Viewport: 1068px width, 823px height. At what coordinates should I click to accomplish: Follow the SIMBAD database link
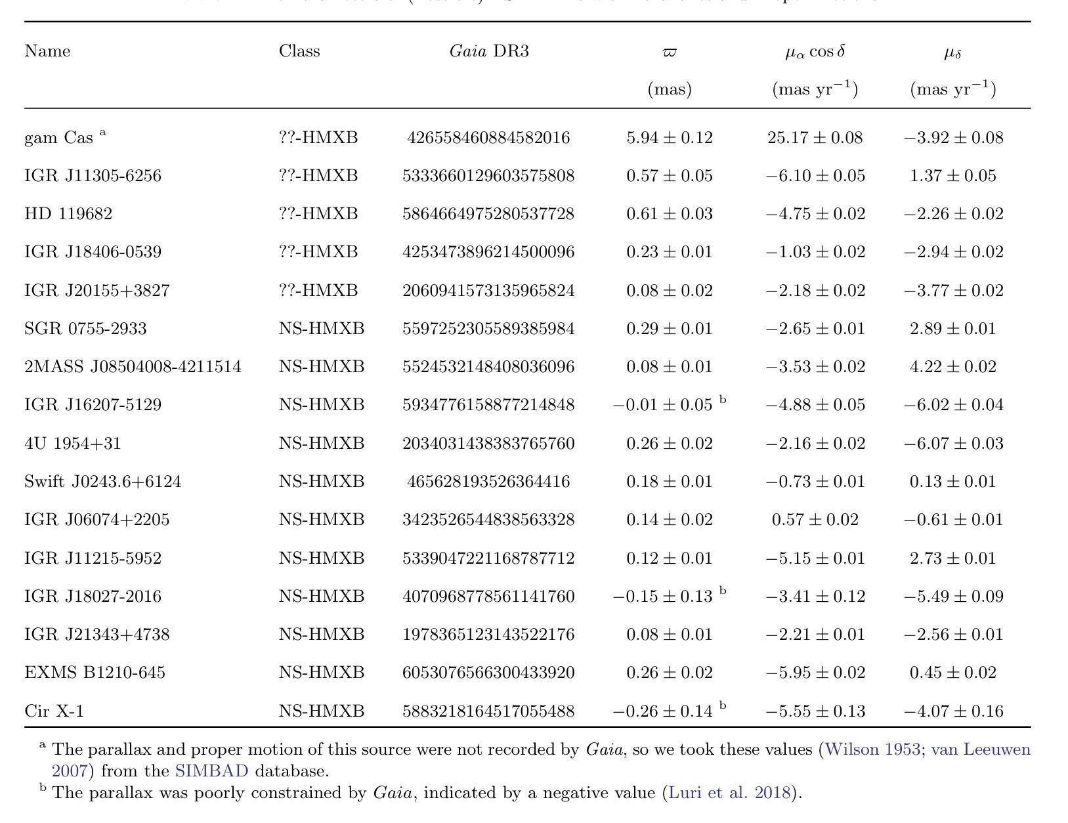[211, 771]
